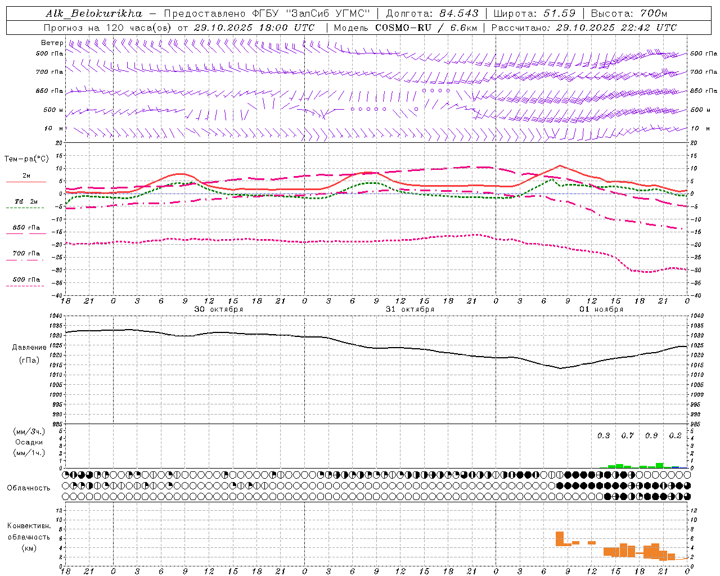Click the date label 31 октября
Image resolution: width=720 pixels, height=576 pixels.
[x=410, y=309]
